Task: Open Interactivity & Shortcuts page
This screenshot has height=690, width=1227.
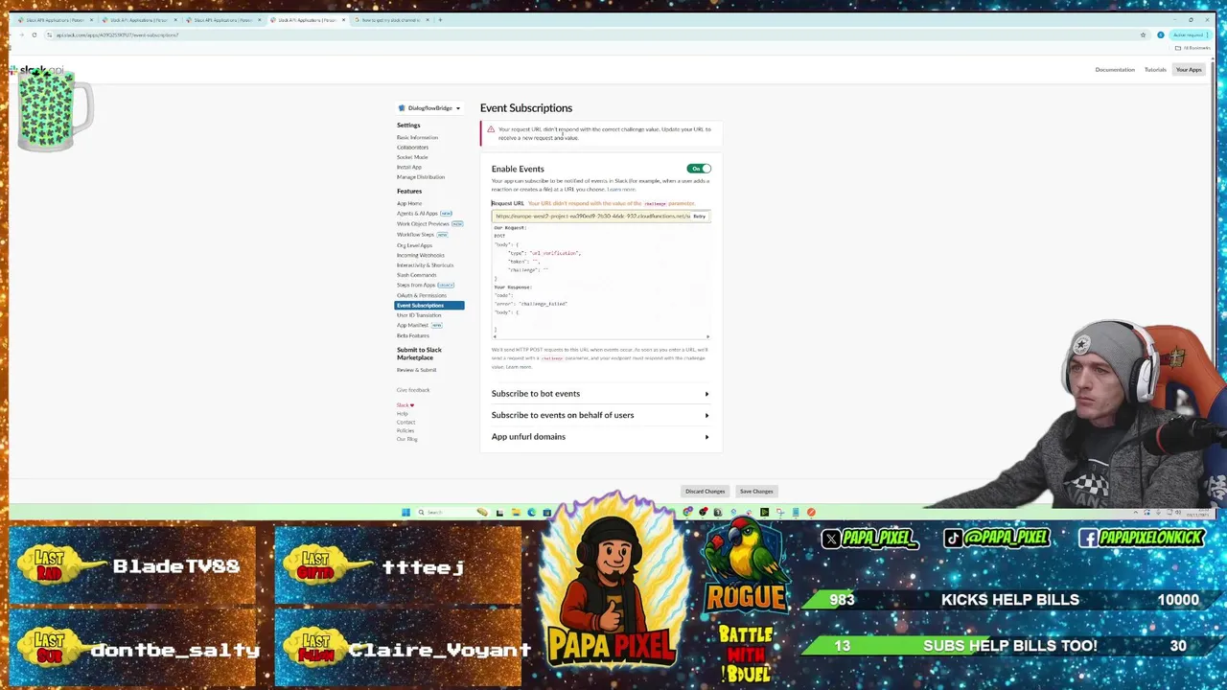Action: click(x=425, y=265)
